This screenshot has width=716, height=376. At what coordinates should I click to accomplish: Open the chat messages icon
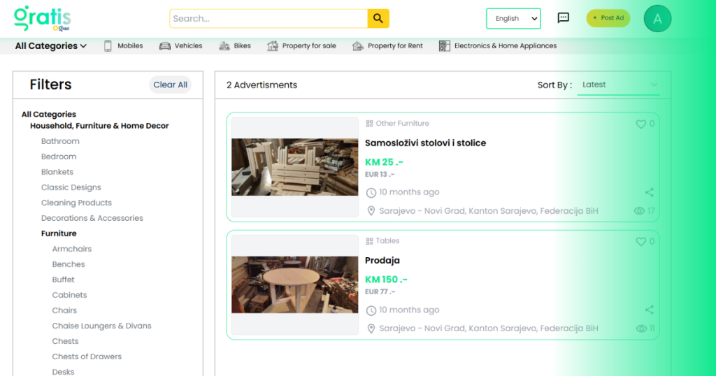[563, 18]
